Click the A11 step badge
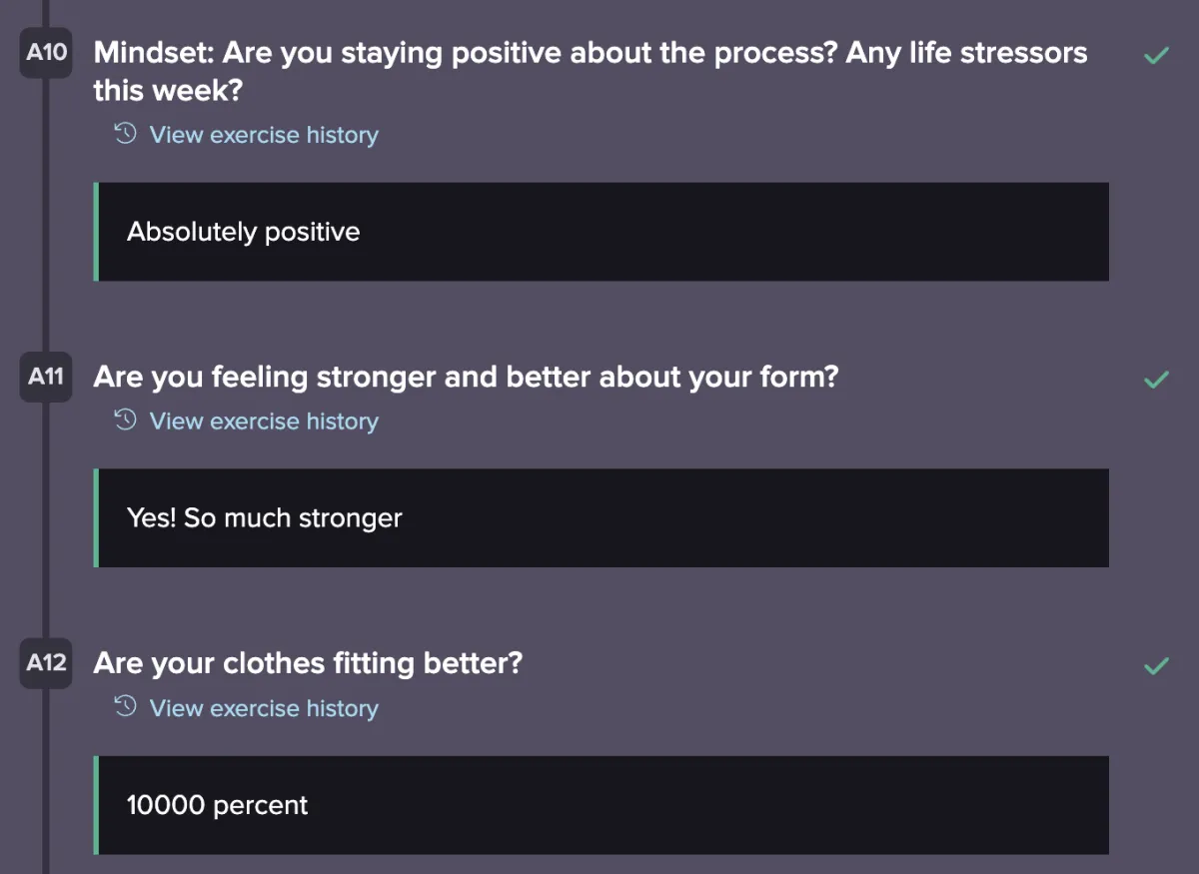 tap(46, 378)
